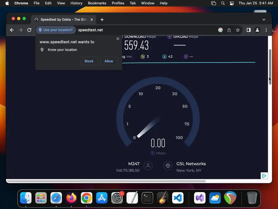The height and width of the screenshot is (209, 278).
Task: Open Visual Studio Code from the Dock
Action: tap(178, 198)
